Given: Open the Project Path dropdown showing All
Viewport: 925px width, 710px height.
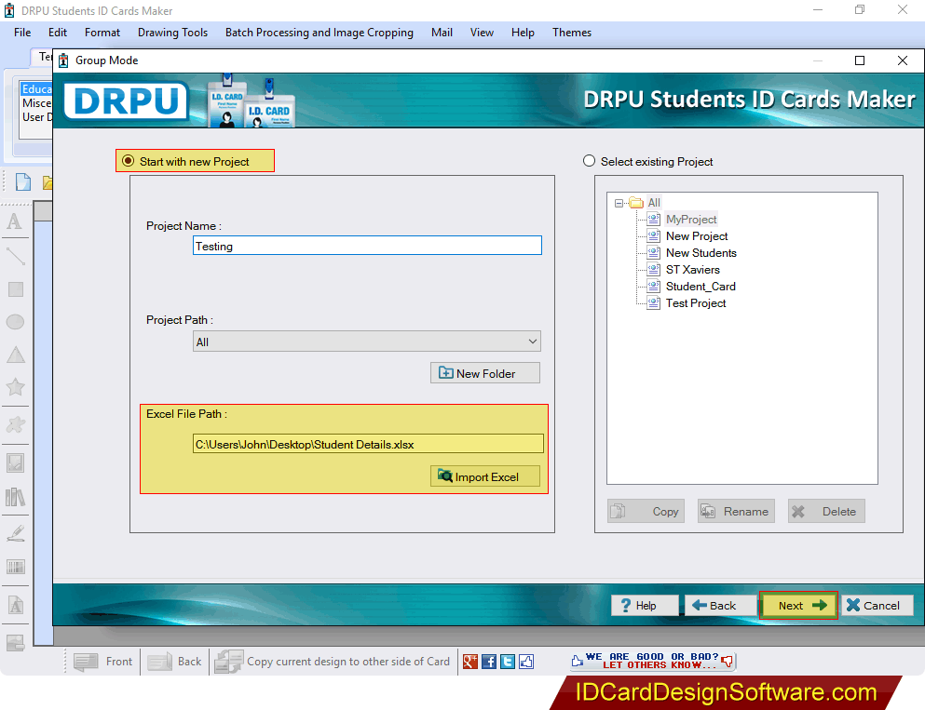Looking at the screenshot, I should click(366, 342).
